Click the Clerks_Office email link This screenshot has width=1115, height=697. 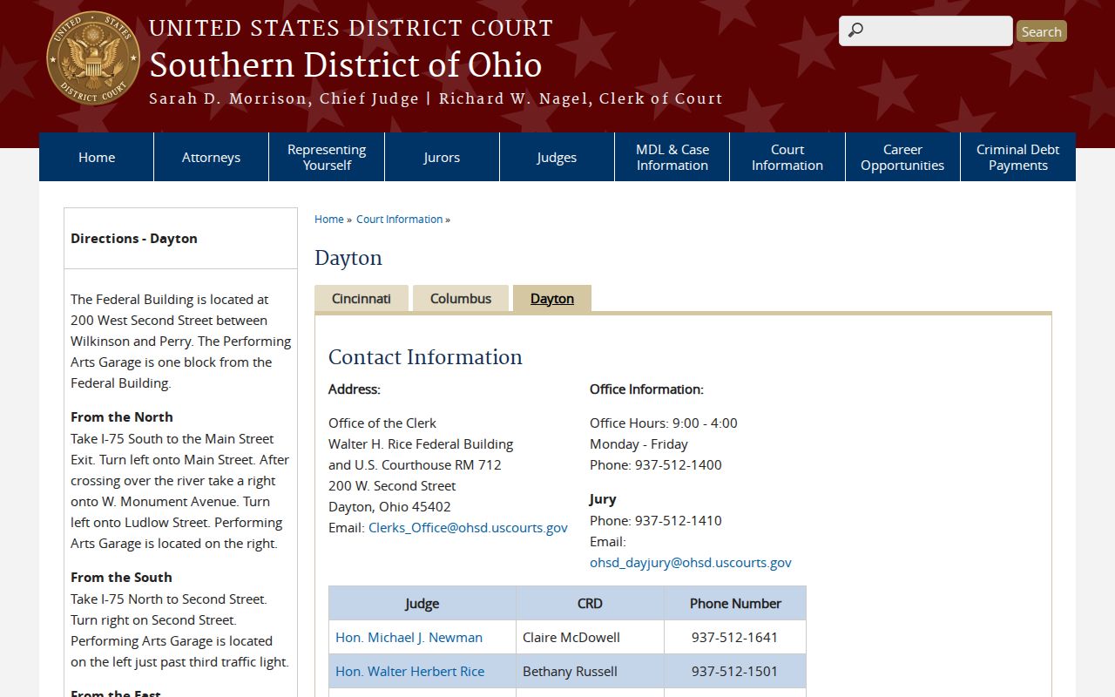coord(468,528)
